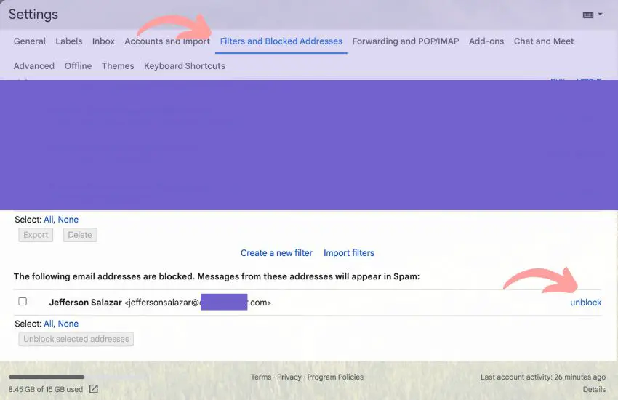Open the Import filters link
This screenshot has height=400, width=618.
click(x=349, y=253)
